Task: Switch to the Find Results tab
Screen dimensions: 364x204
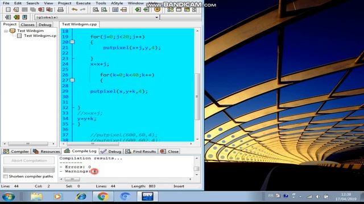Action: tap(140, 151)
